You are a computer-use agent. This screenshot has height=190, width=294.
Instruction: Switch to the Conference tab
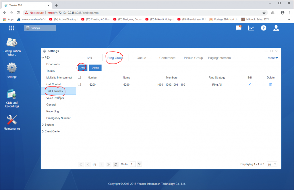point(167,58)
